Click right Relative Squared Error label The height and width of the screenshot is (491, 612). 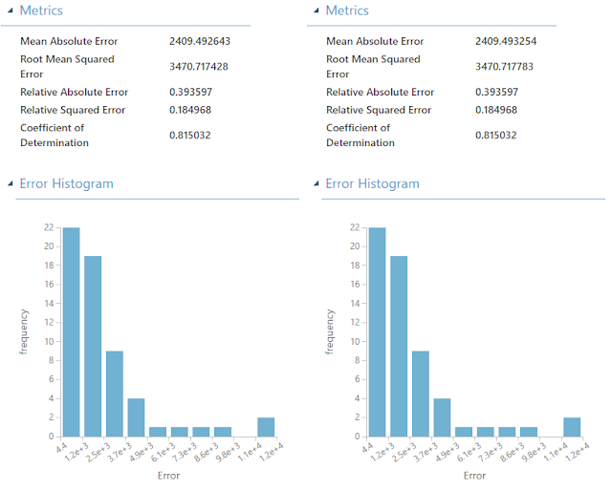(379, 110)
